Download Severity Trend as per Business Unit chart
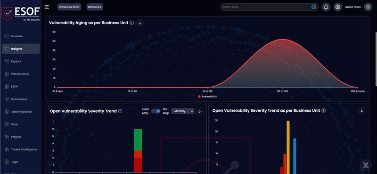 pyautogui.click(x=361, y=110)
